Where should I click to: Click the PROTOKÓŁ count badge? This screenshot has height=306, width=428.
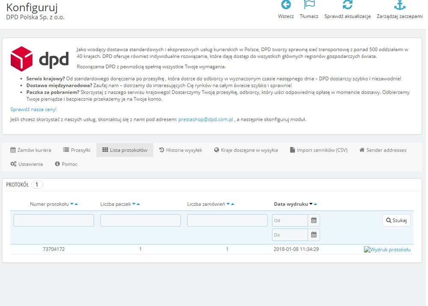(x=37, y=184)
